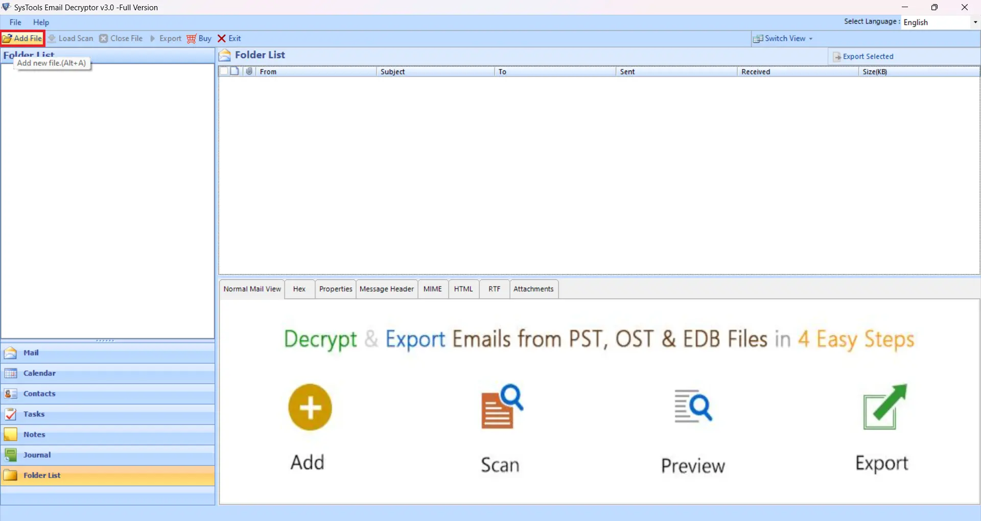
Task: Sort by the Subject column header
Action: click(436, 72)
